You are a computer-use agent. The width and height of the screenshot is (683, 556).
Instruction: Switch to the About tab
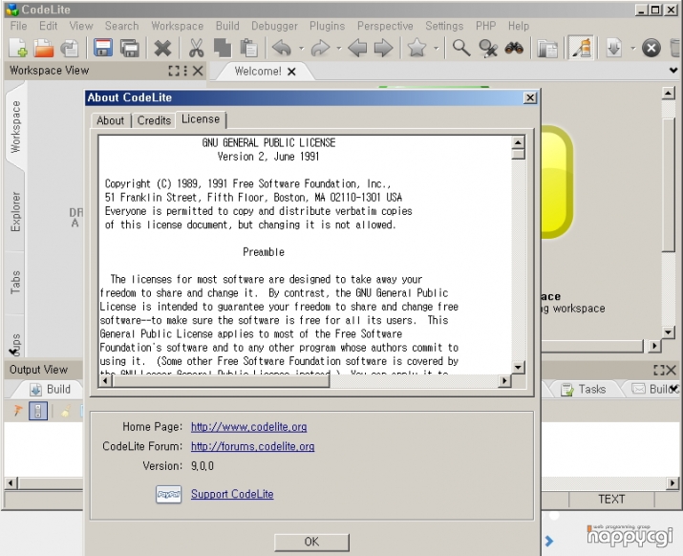(110, 120)
